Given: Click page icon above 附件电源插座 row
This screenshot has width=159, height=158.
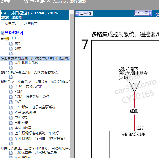Looking at the screenshot, I should tap(11, 143).
